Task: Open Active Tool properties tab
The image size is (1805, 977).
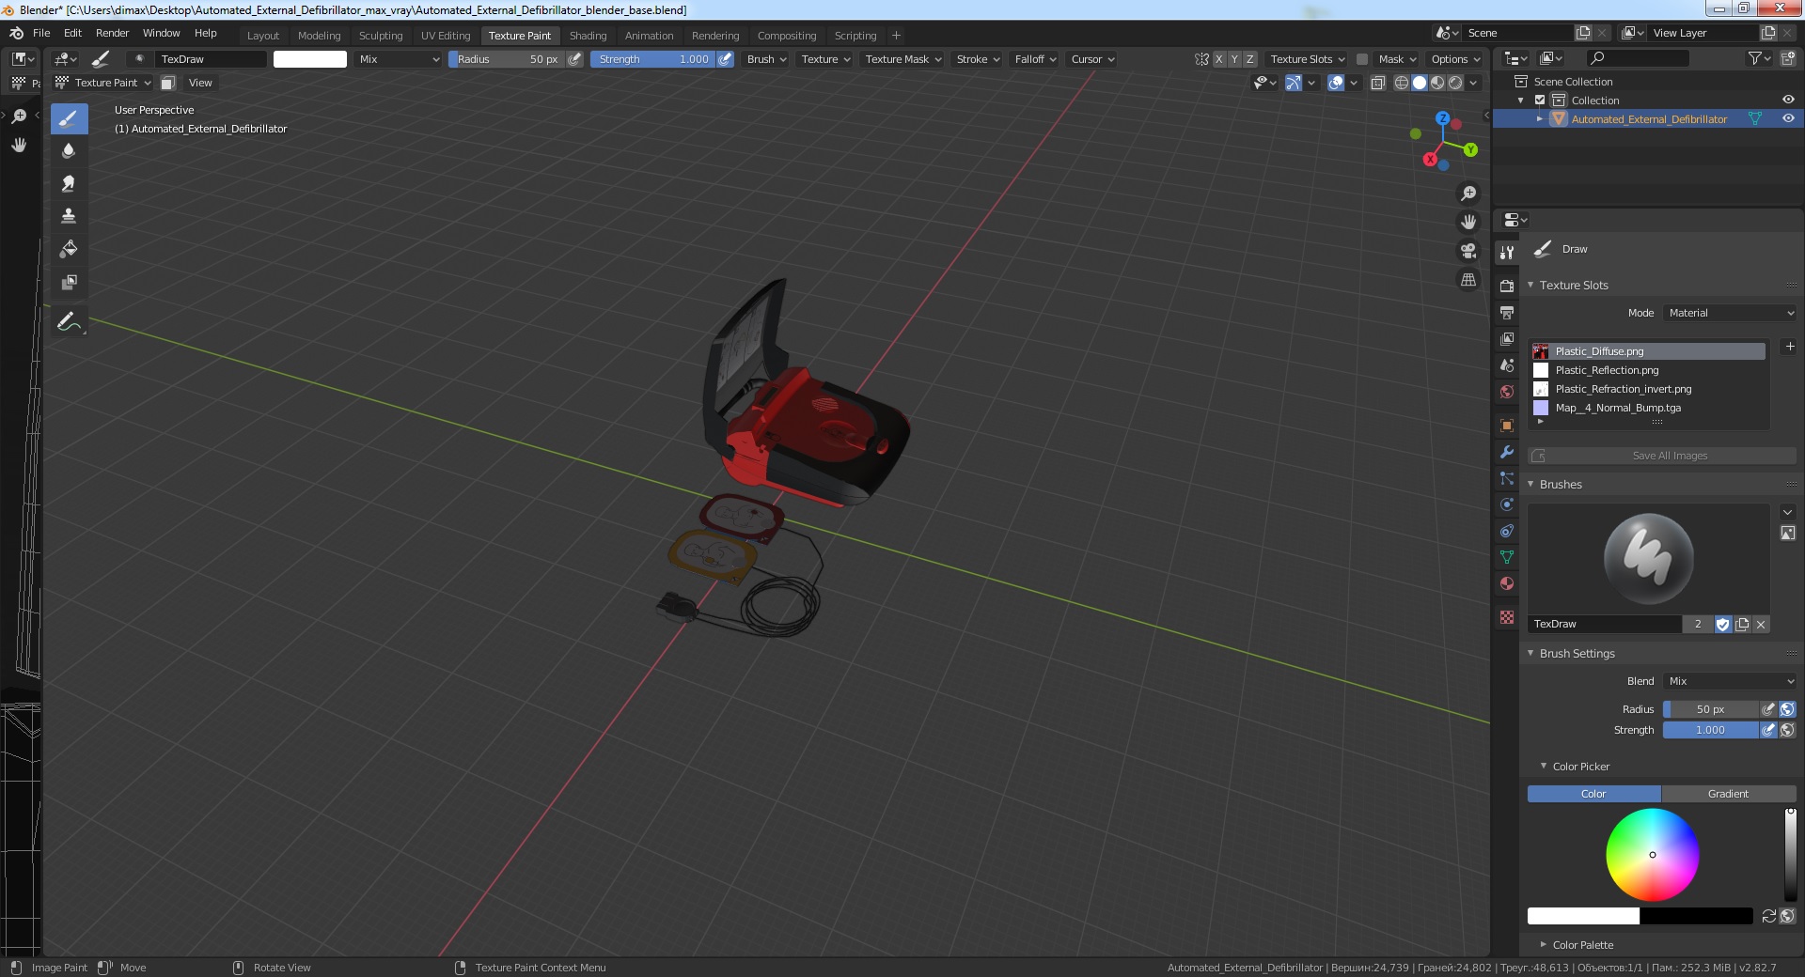Action: pyautogui.click(x=1507, y=252)
